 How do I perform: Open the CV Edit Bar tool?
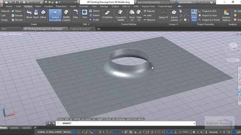click(107, 14)
